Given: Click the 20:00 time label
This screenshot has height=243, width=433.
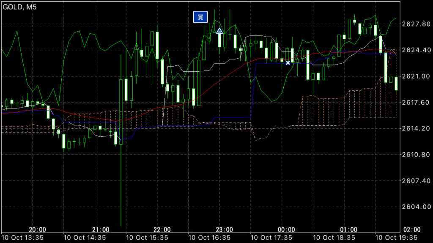Looking at the screenshot, I should [38, 229].
